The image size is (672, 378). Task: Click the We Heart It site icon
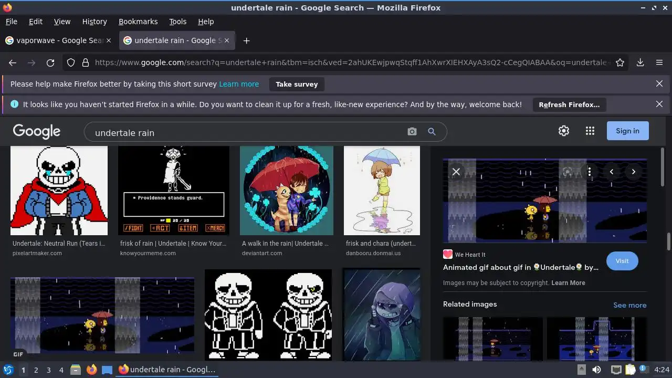448,254
